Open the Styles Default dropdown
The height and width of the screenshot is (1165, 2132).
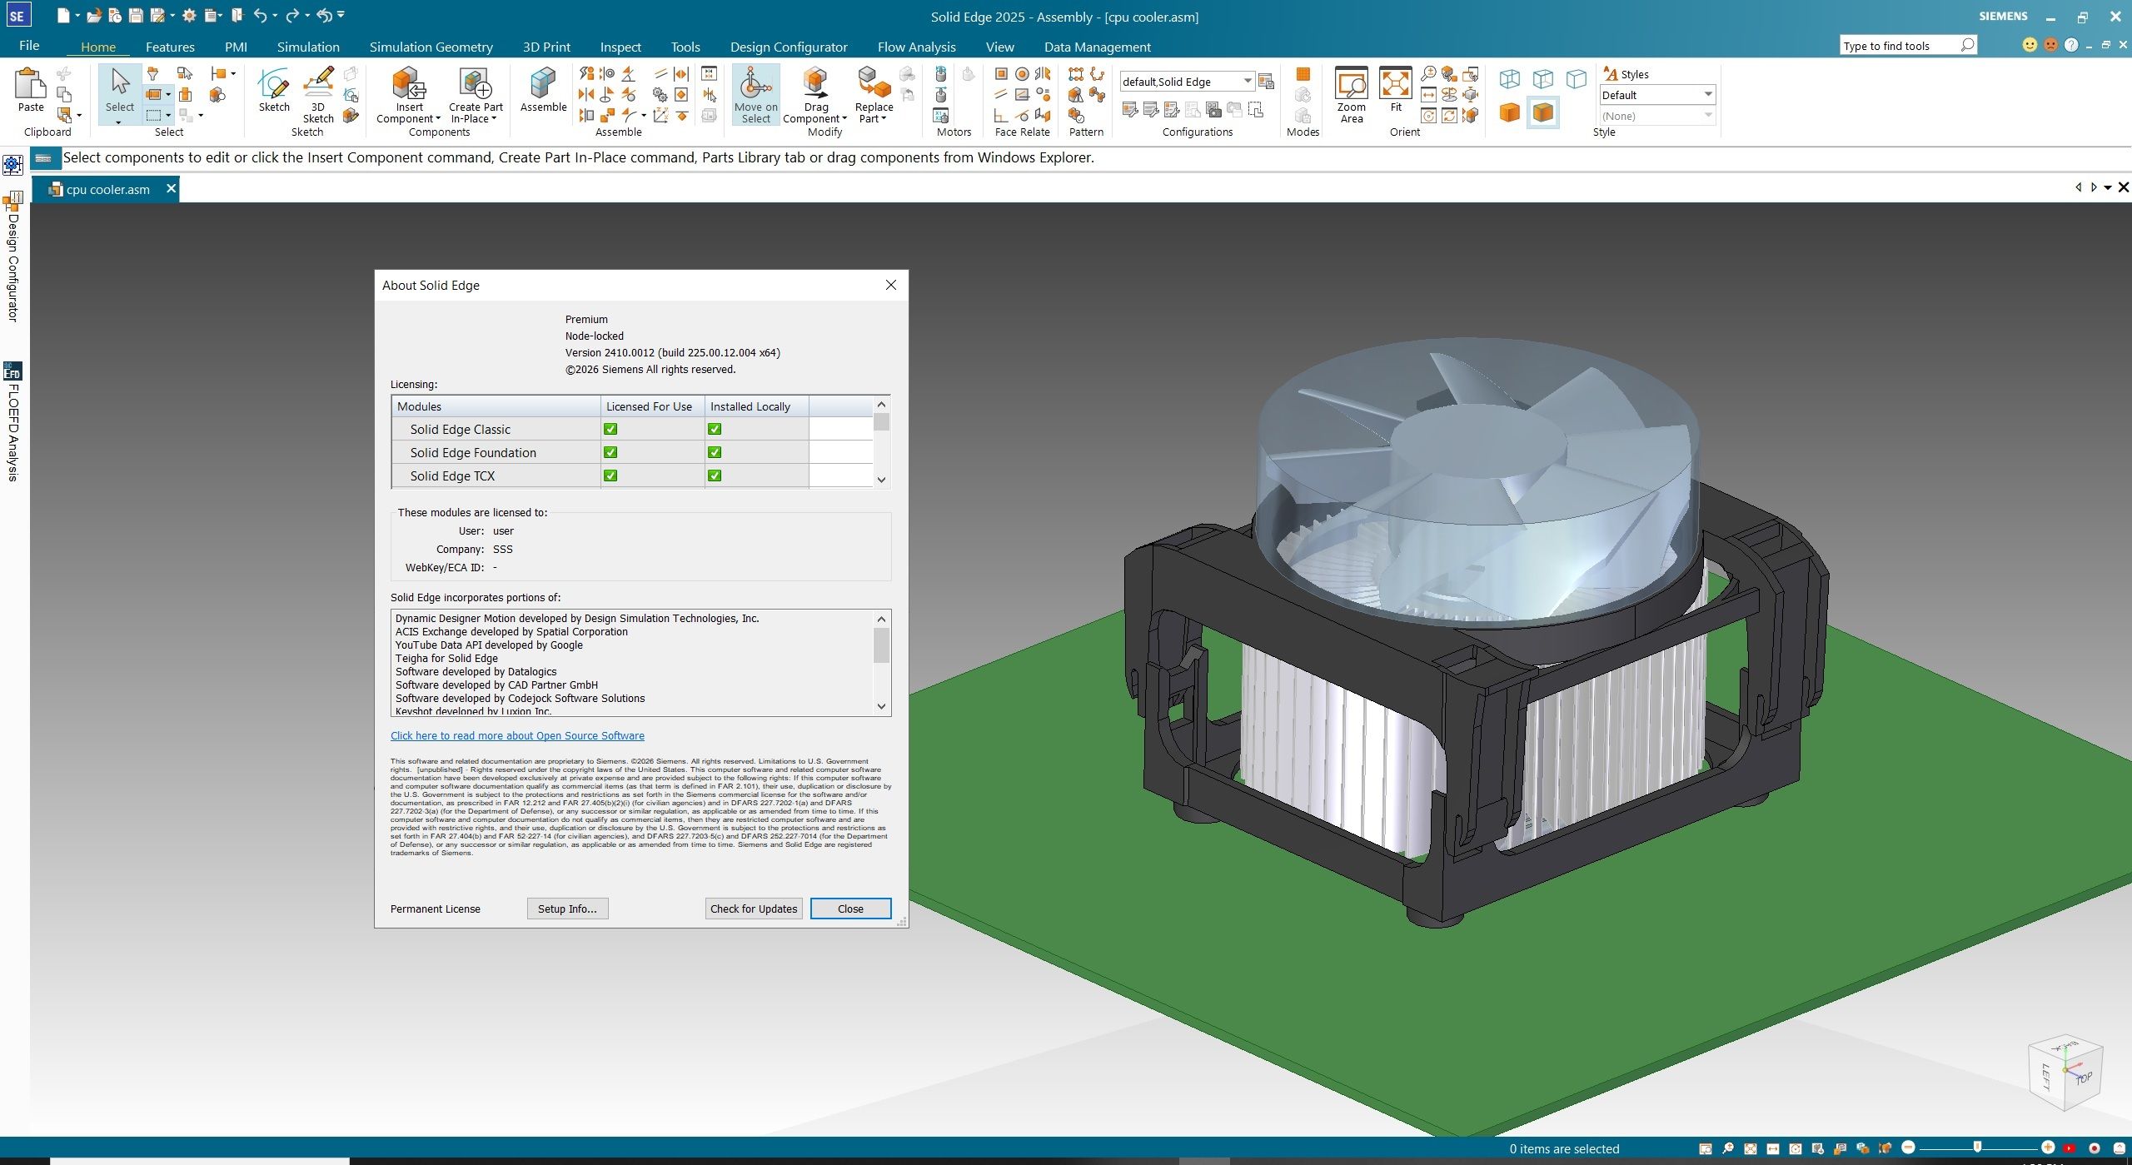[x=1709, y=94]
